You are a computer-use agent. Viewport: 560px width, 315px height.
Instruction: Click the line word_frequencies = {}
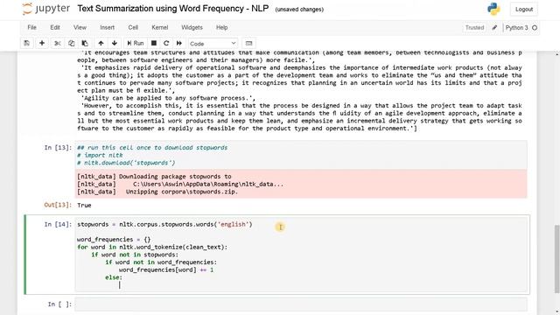coord(114,240)
